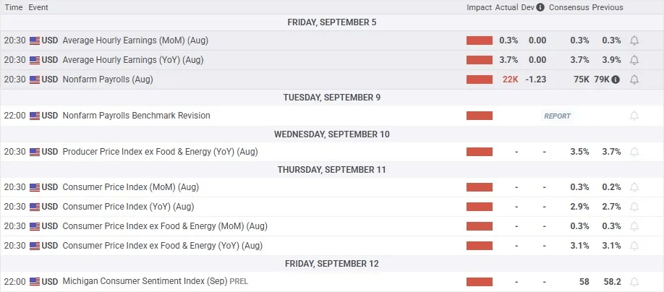Expand the Consumer Price Index ex Food & Energy (YoY) row
The width and height of the screenshot is (664, 292).
162,246
